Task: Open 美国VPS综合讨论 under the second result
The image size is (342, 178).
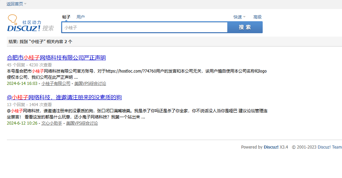Action: [x=82, y=123]
